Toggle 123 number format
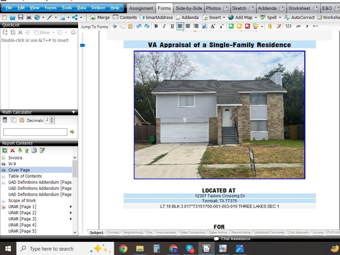The image size is (340, 255). click(x=288, y=26)
